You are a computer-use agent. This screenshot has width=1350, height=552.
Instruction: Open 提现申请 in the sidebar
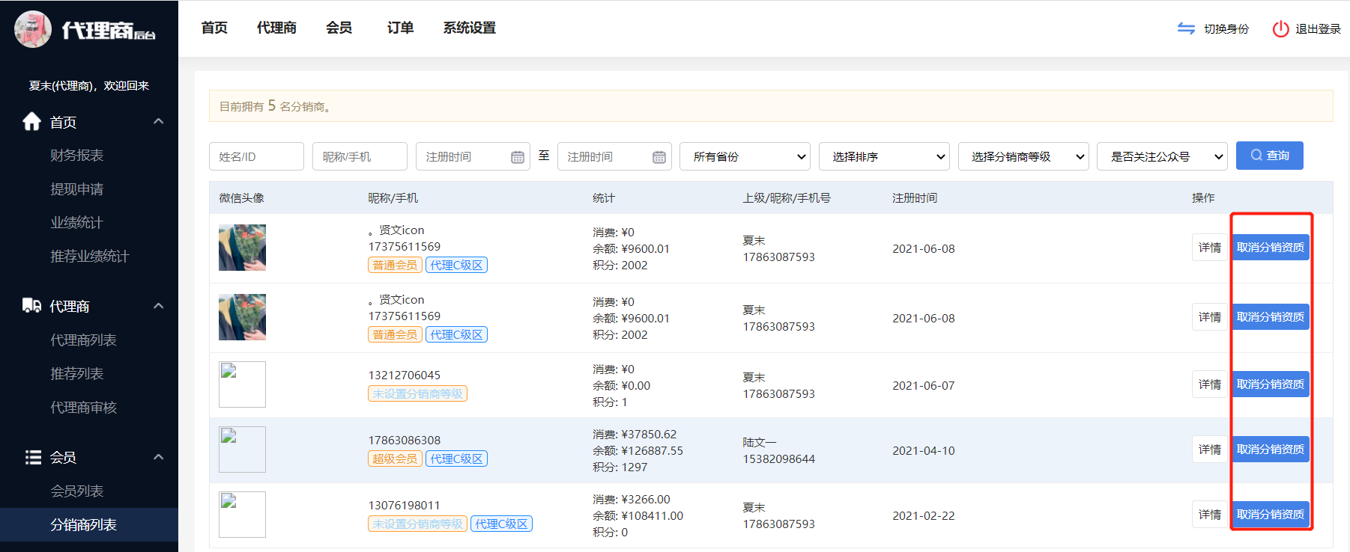tap(76, 189)
